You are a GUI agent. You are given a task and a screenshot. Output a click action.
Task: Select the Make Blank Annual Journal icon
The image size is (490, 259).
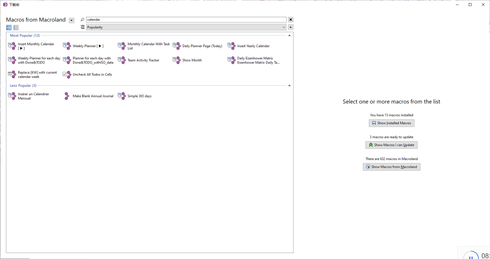coord(67,96)
